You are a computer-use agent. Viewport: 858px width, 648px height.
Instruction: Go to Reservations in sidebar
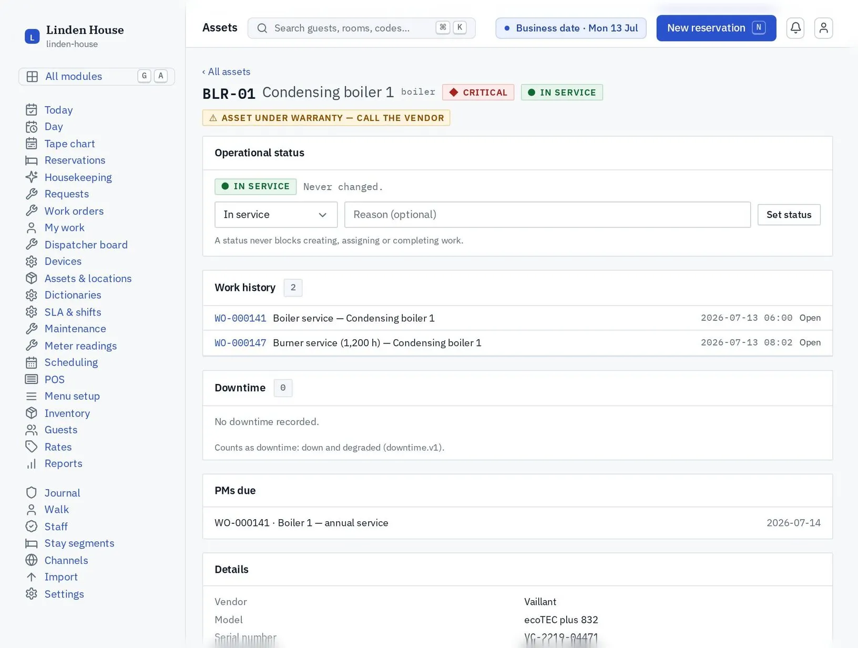[75, 160]
